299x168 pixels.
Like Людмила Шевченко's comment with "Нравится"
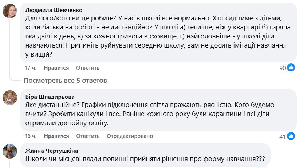(56, 68)
